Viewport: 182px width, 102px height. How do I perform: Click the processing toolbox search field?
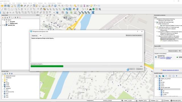[x=168, y=17]
